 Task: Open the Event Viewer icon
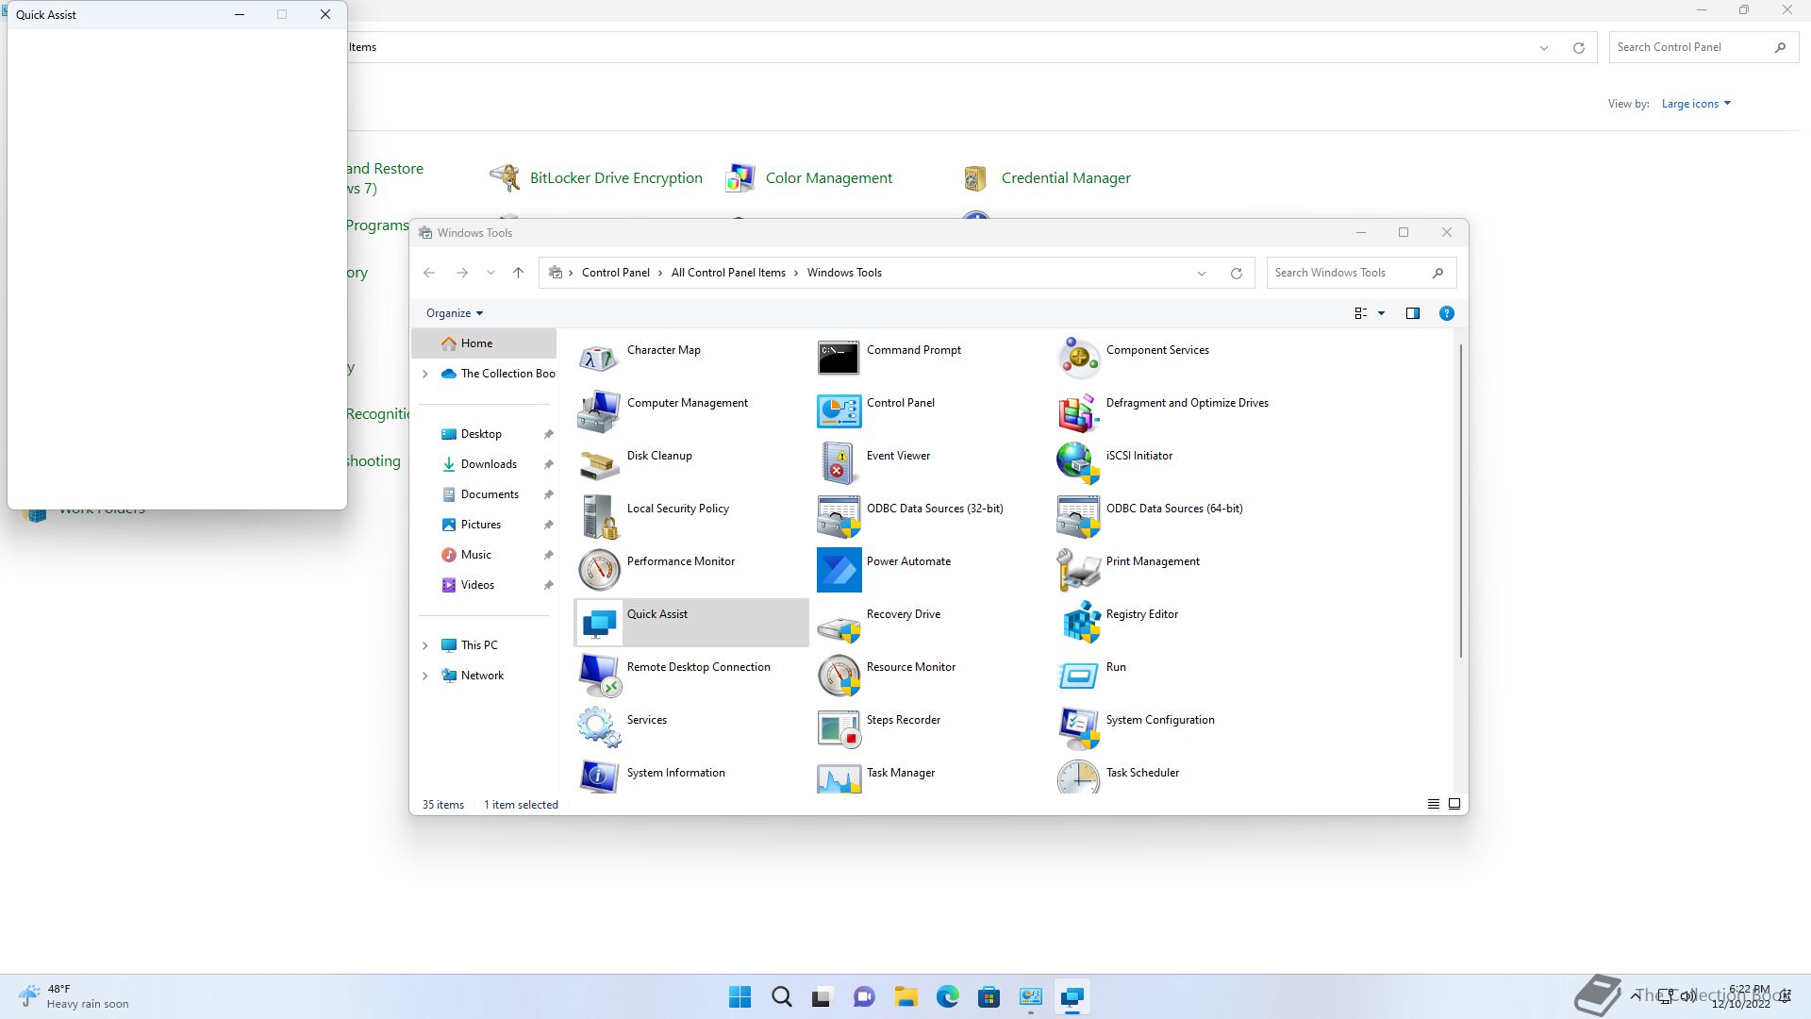tap(839, 464)
